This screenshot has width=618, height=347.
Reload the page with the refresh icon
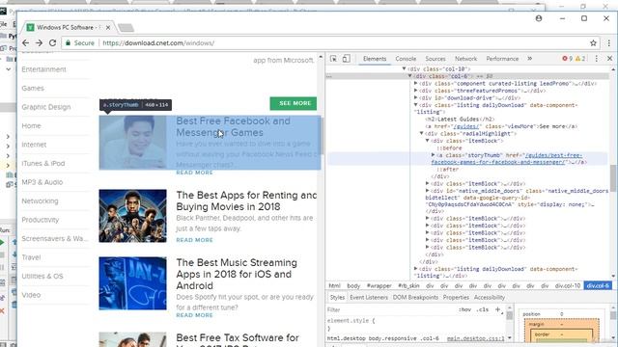tap(52, 42)
